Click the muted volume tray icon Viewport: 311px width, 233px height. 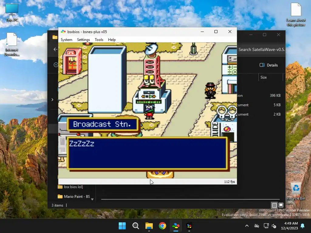[x=274, y=226]
